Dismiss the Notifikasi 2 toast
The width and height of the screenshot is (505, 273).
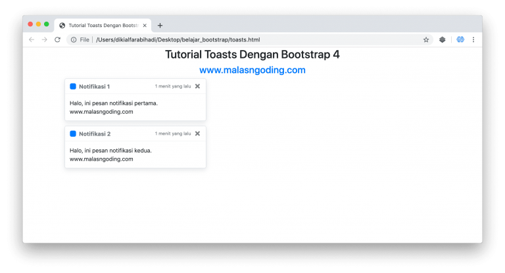pyautogui.click(x=197, y=134)
